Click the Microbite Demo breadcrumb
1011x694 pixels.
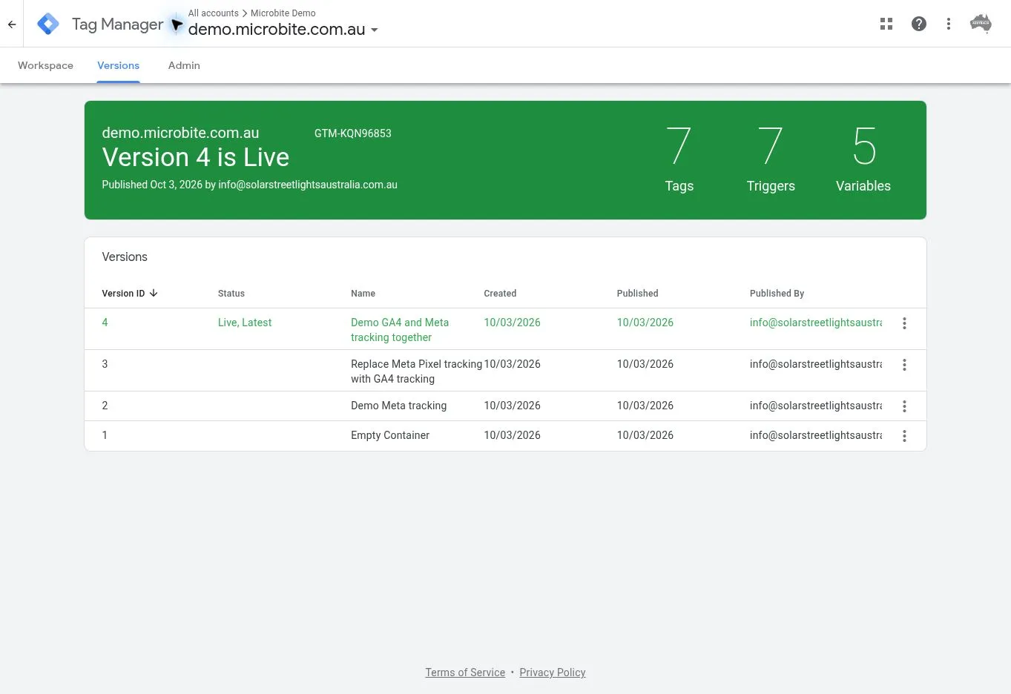point(283,13)
